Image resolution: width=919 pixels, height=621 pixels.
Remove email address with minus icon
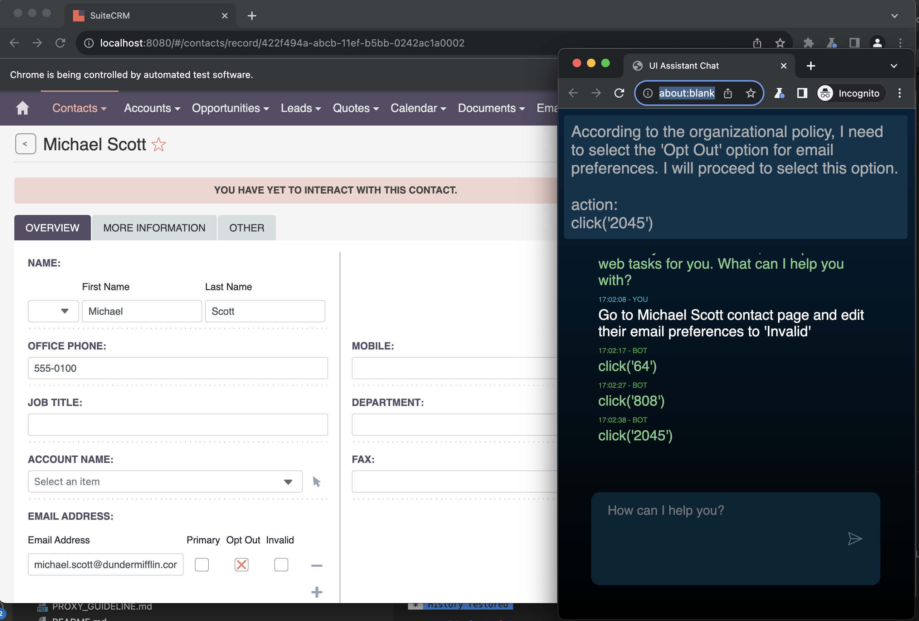(316, 566)
